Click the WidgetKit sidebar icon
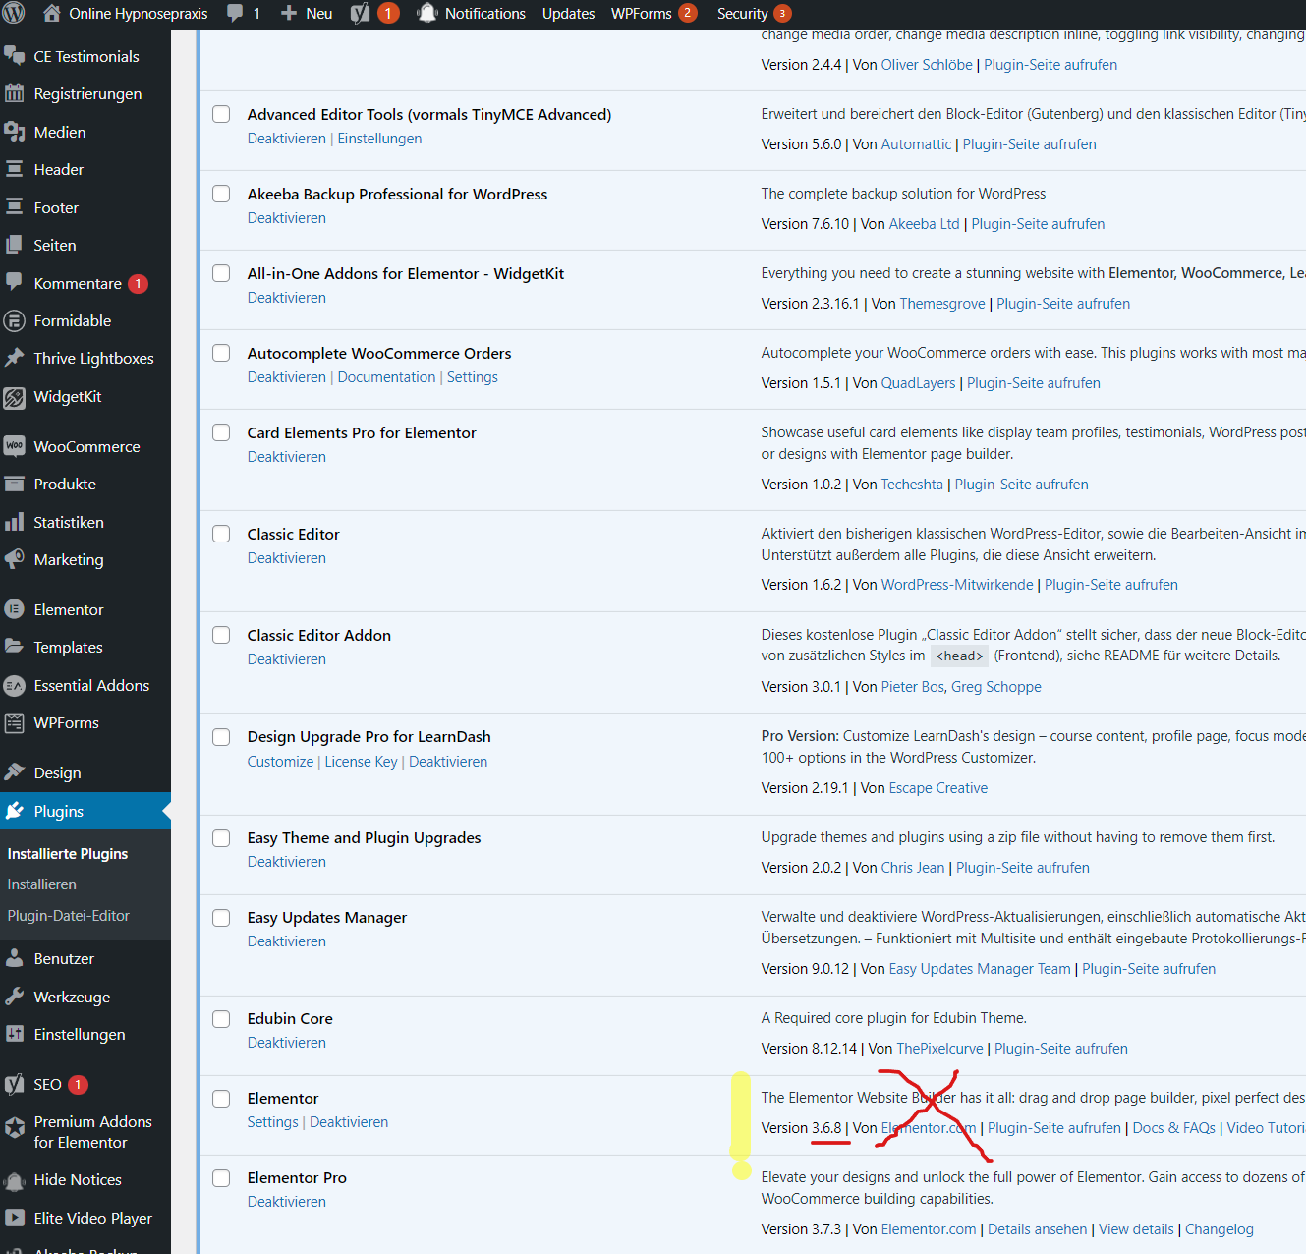 [15, 397]
